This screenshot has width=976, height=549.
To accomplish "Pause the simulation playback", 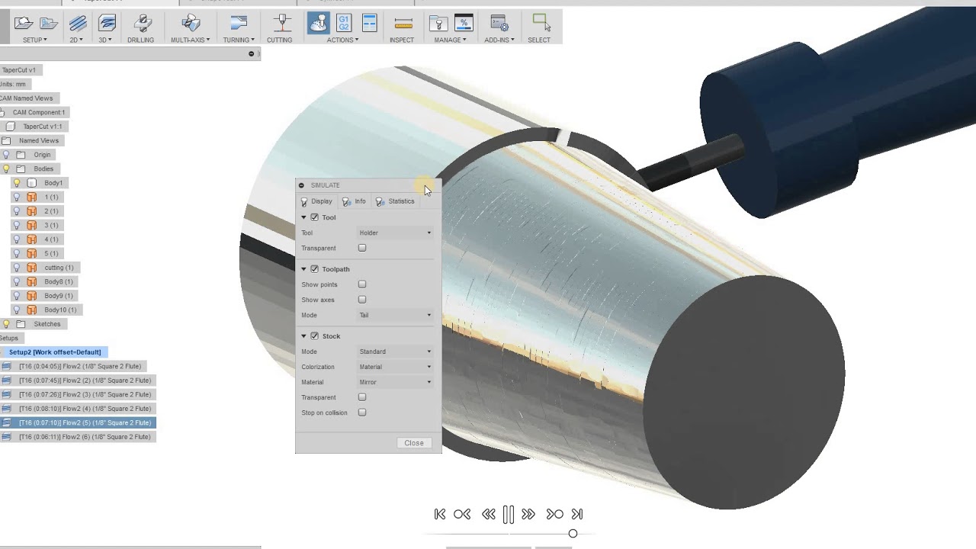I will click(x=509, y=515).
